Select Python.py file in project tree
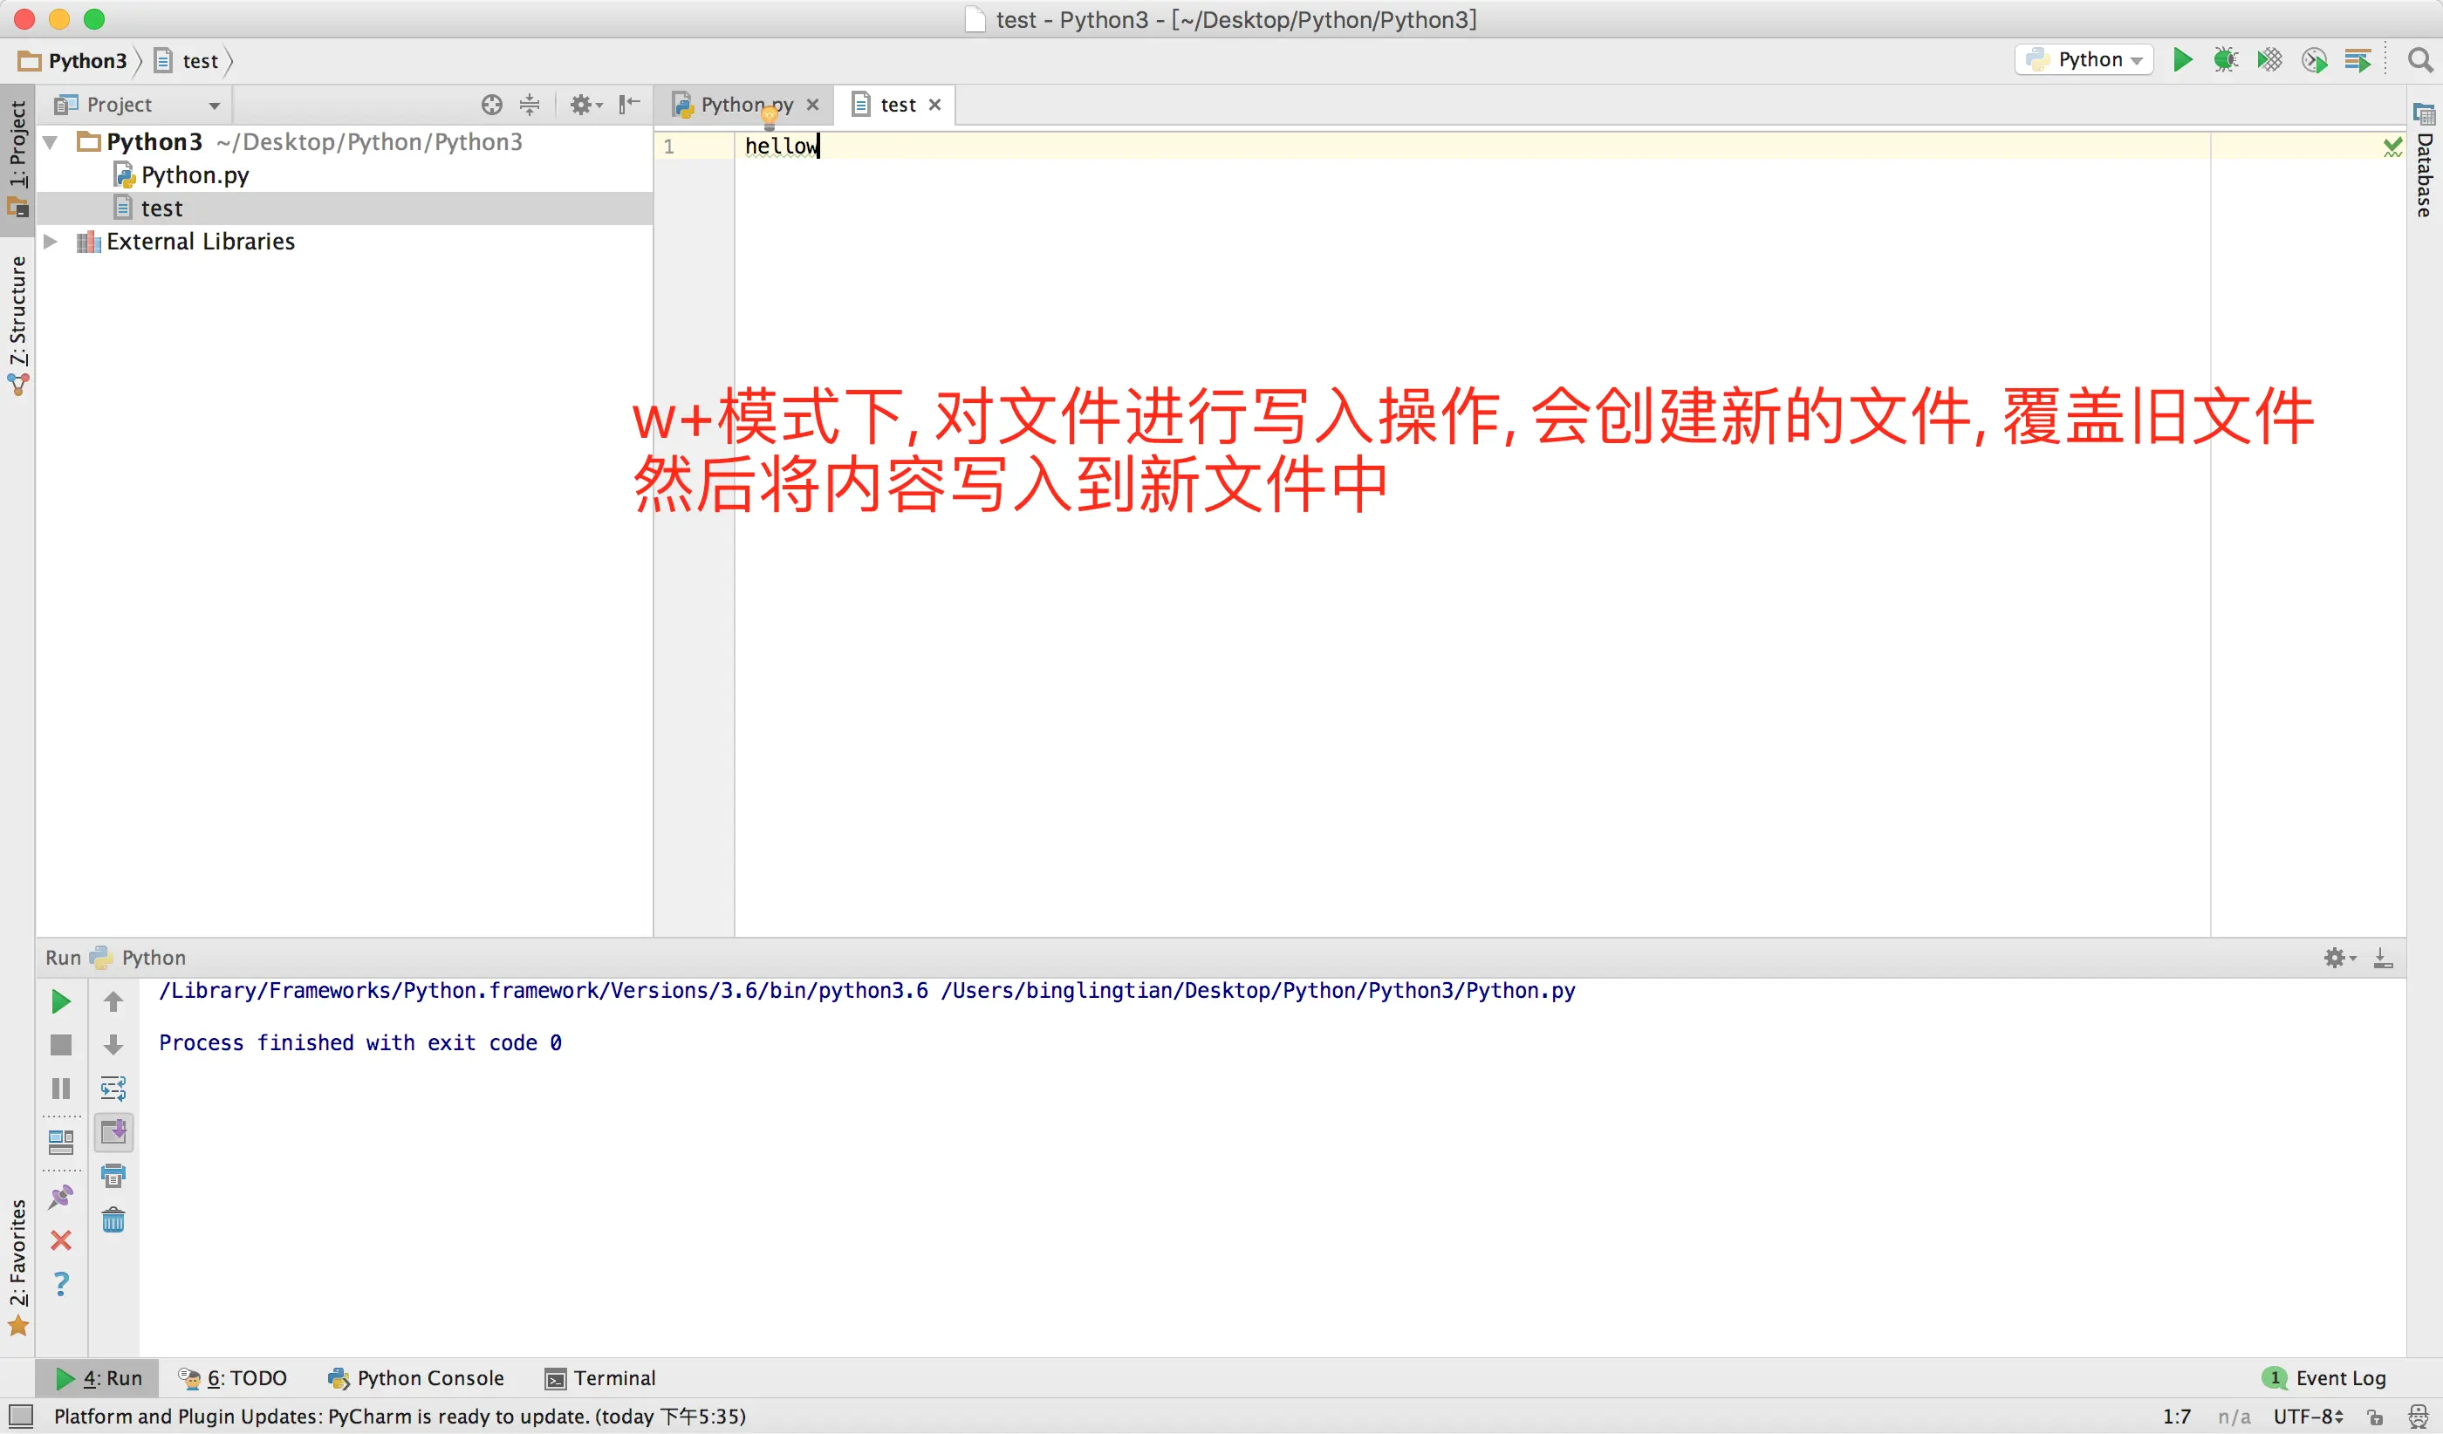The height and width of the screenshot is (1434, 2443). (194, 175)
